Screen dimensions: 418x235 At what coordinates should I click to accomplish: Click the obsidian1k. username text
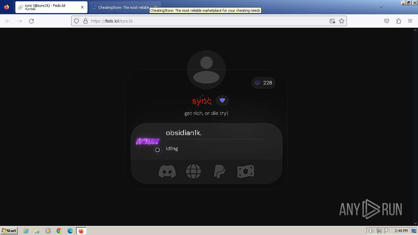(x=184, y=133)
